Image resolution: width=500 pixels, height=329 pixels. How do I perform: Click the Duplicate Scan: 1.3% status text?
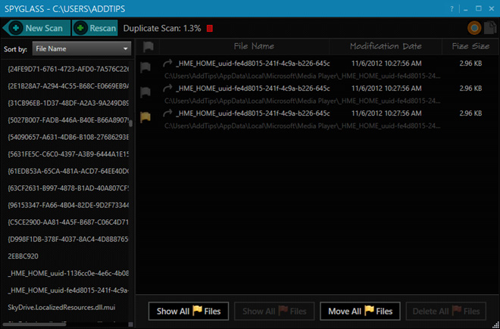[x=162, y=28]
